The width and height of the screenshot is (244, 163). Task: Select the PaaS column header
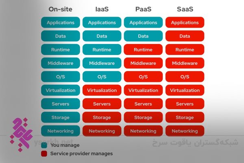click(143, 9)
